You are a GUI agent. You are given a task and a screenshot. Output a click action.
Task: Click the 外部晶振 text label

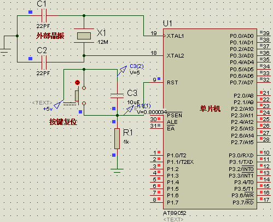click(x=50, y=36)
